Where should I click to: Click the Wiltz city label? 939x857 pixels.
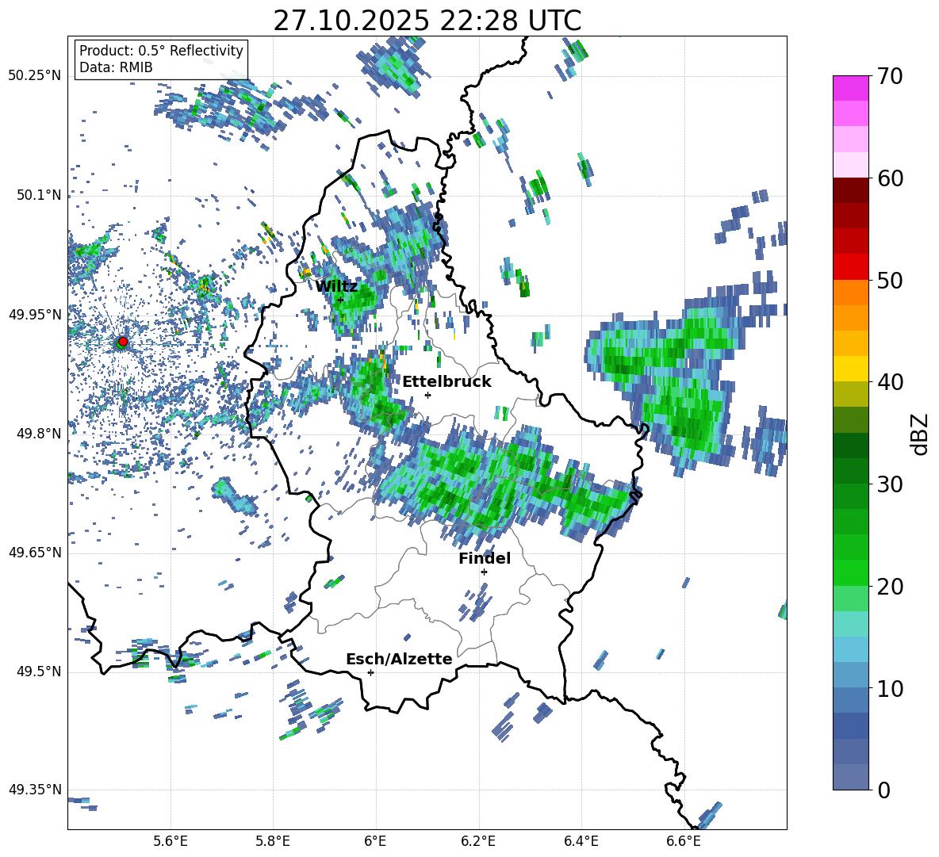336,286
